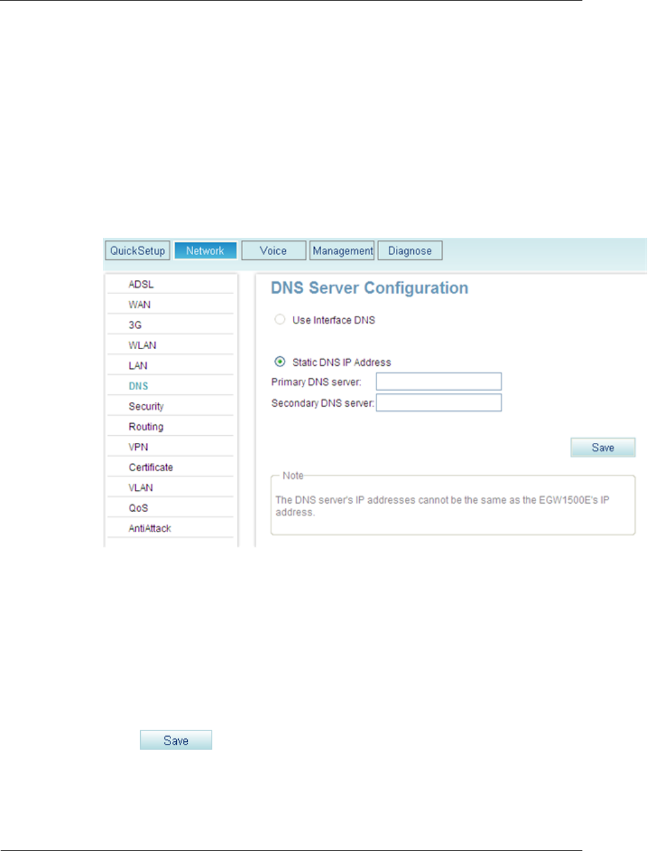Image resolution: width=648 pixels, height=851 pixels.
Task: Focus the Secondary DNS server field
Action: coord(439,403)
